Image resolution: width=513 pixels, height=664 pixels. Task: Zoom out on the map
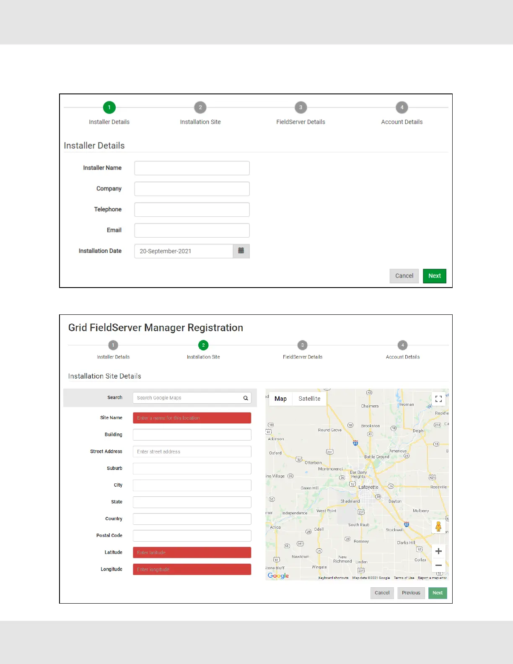438,565
